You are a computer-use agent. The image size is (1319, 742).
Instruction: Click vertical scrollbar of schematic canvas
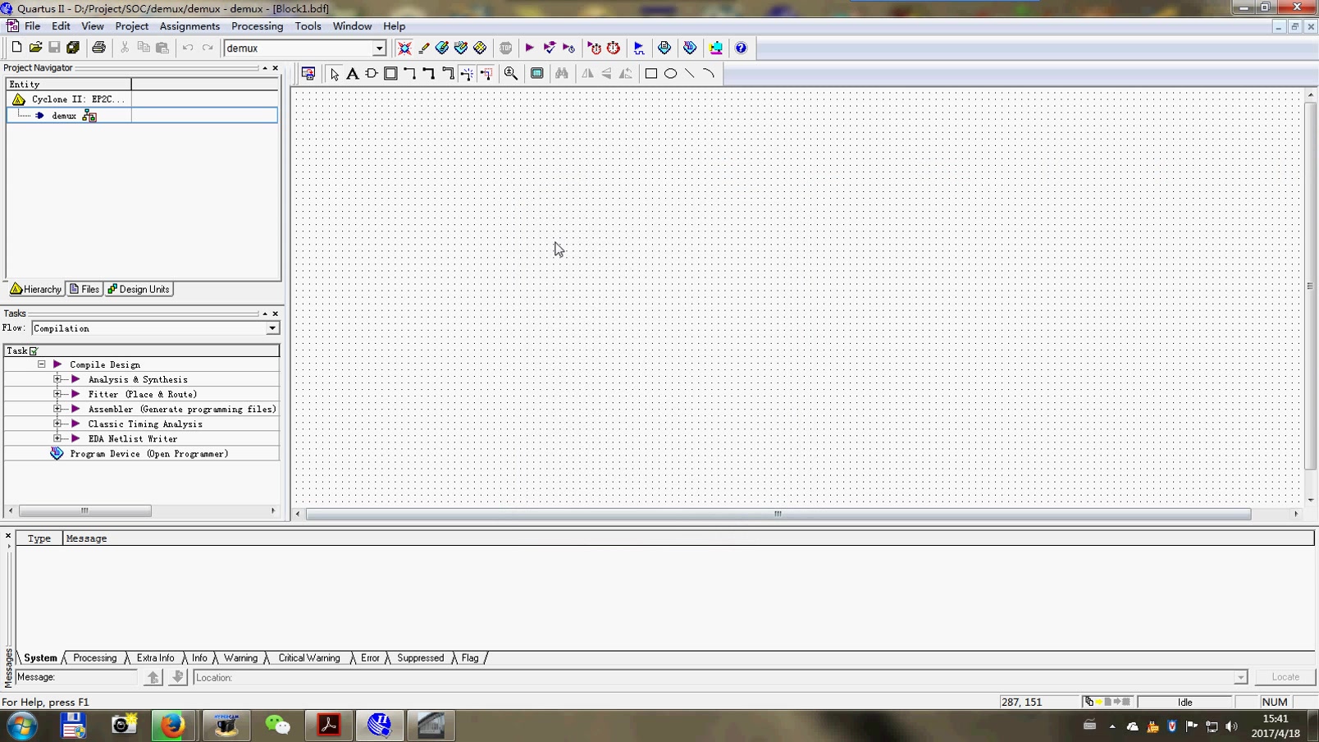click(1310, 286)
